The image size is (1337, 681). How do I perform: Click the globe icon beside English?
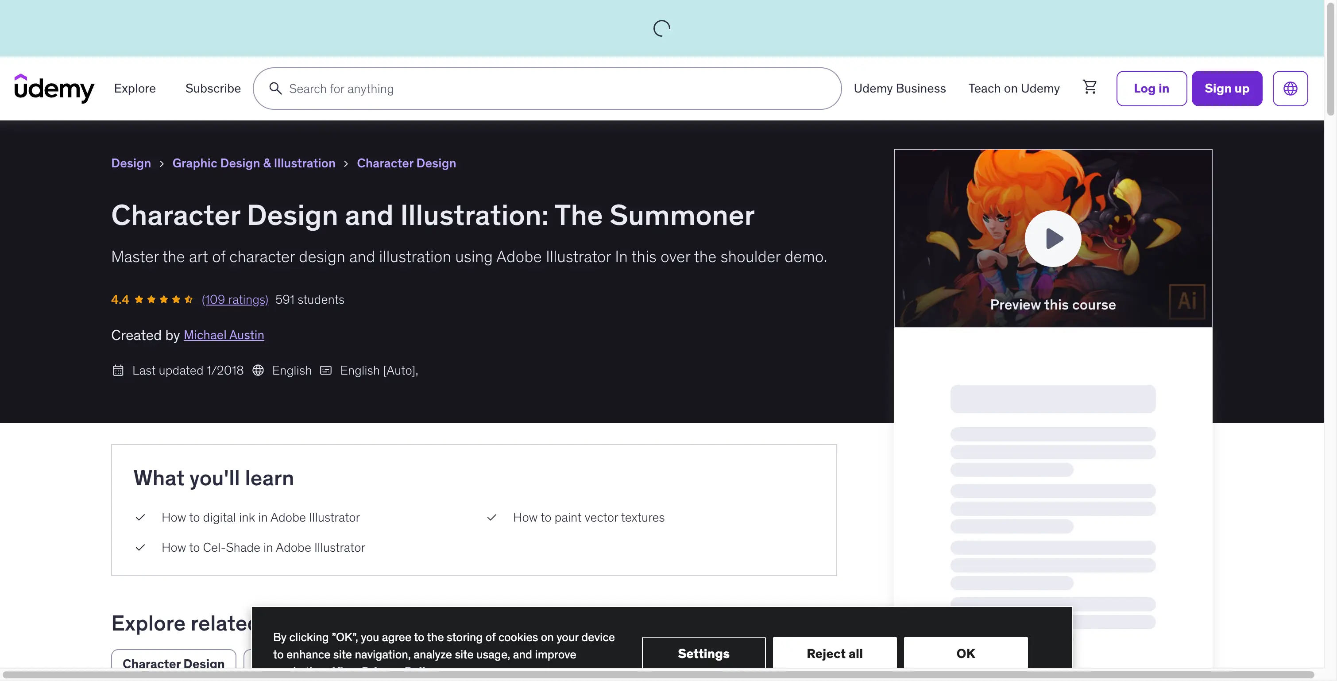pos(258,370)
